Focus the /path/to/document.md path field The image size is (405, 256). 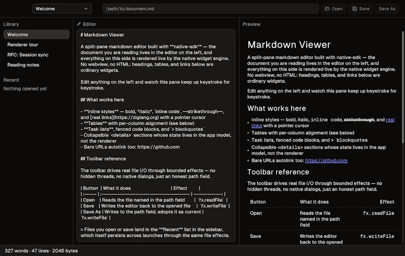(x=210, y=9)
